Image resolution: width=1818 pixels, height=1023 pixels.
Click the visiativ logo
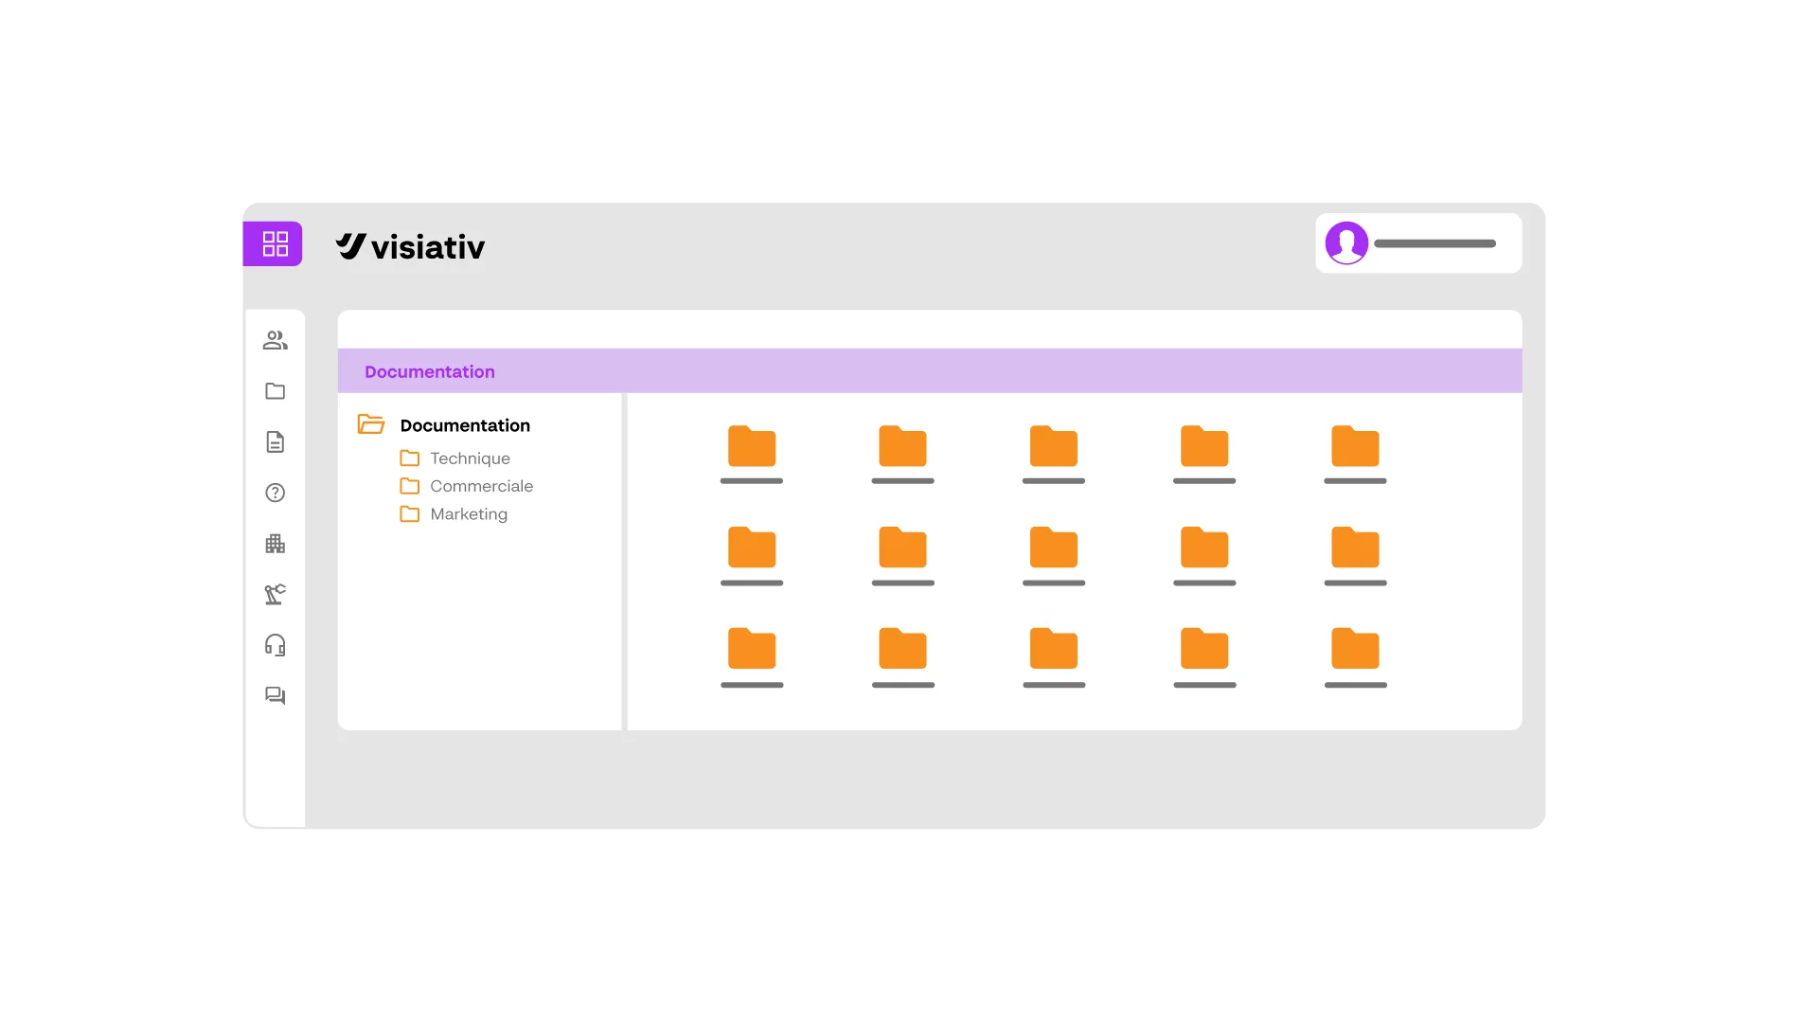[410, 247]
